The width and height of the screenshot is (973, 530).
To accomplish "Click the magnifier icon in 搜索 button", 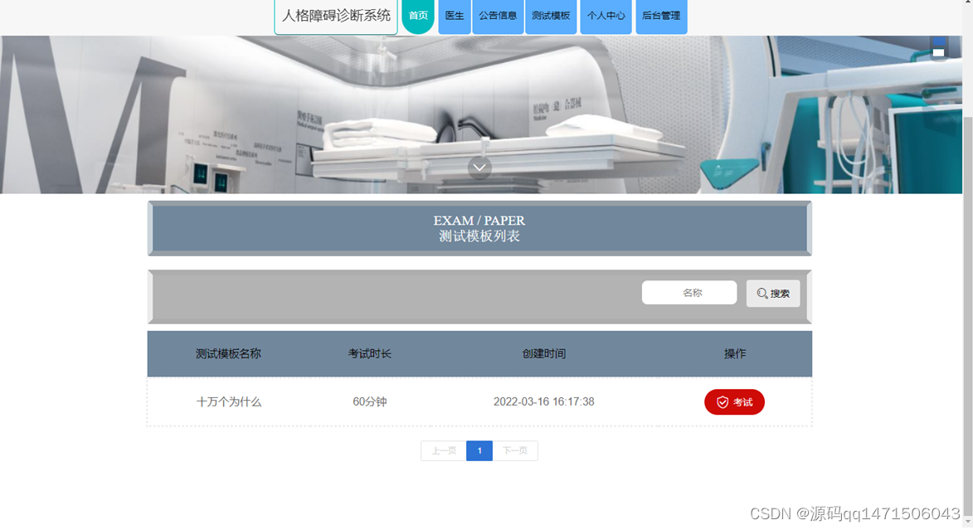I will pos(762,294).
